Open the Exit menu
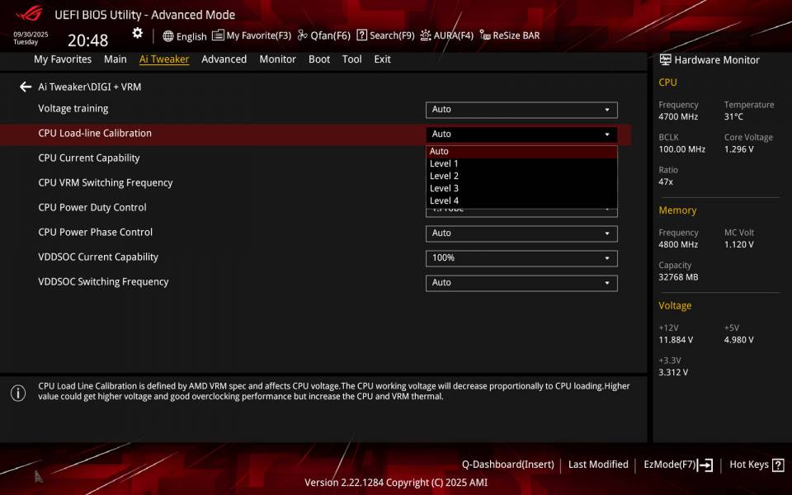This screenshot has width=792, height=495. 382,59
